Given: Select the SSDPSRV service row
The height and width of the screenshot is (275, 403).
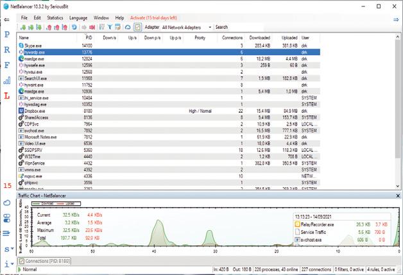Looking at the screenshot, I should (x=169, y=150).
